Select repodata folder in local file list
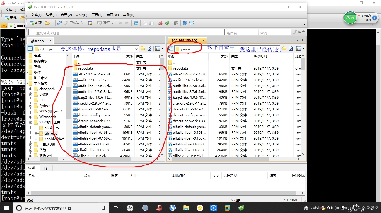Screen dimensions: 381x213 click(x=86, y=68)
